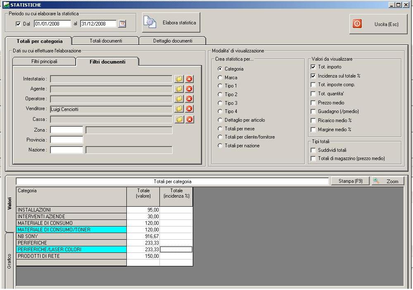Enable Totali di magazzino (prezzo medio)
This screenshot has height=290, width=413.
[313, 158]
